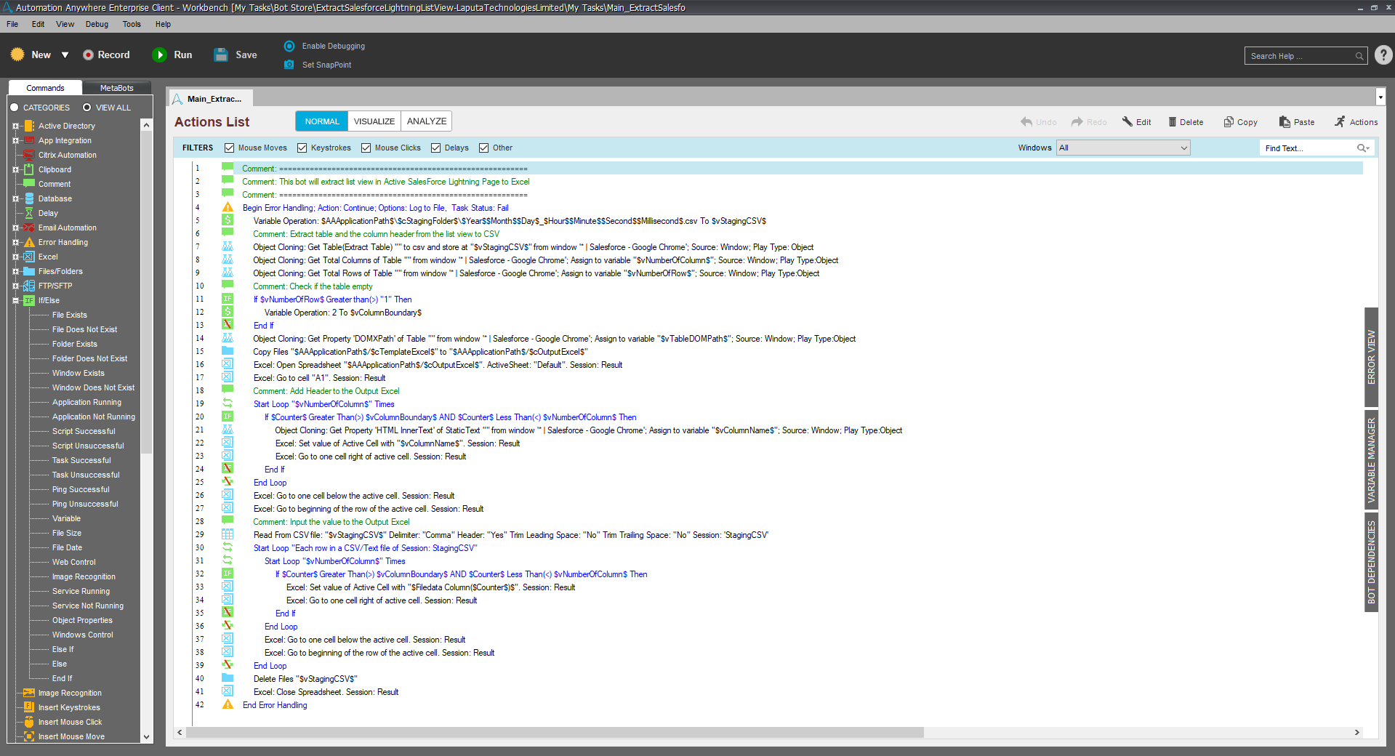Select the Insert Keystrokes command icon
The width and height of the screenshot is (1395, 756).
pyautogui.click(x=29, y=707)
